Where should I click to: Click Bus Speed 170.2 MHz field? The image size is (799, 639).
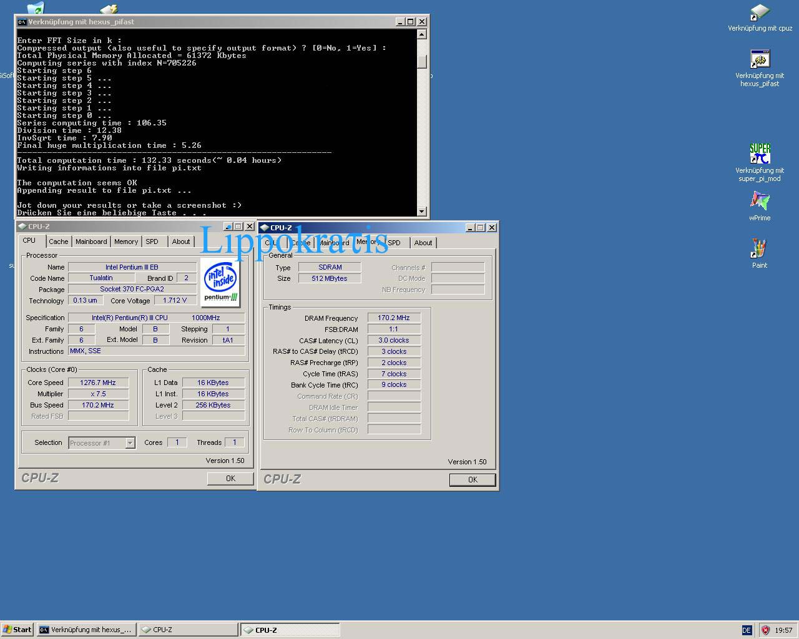point(98,405)
